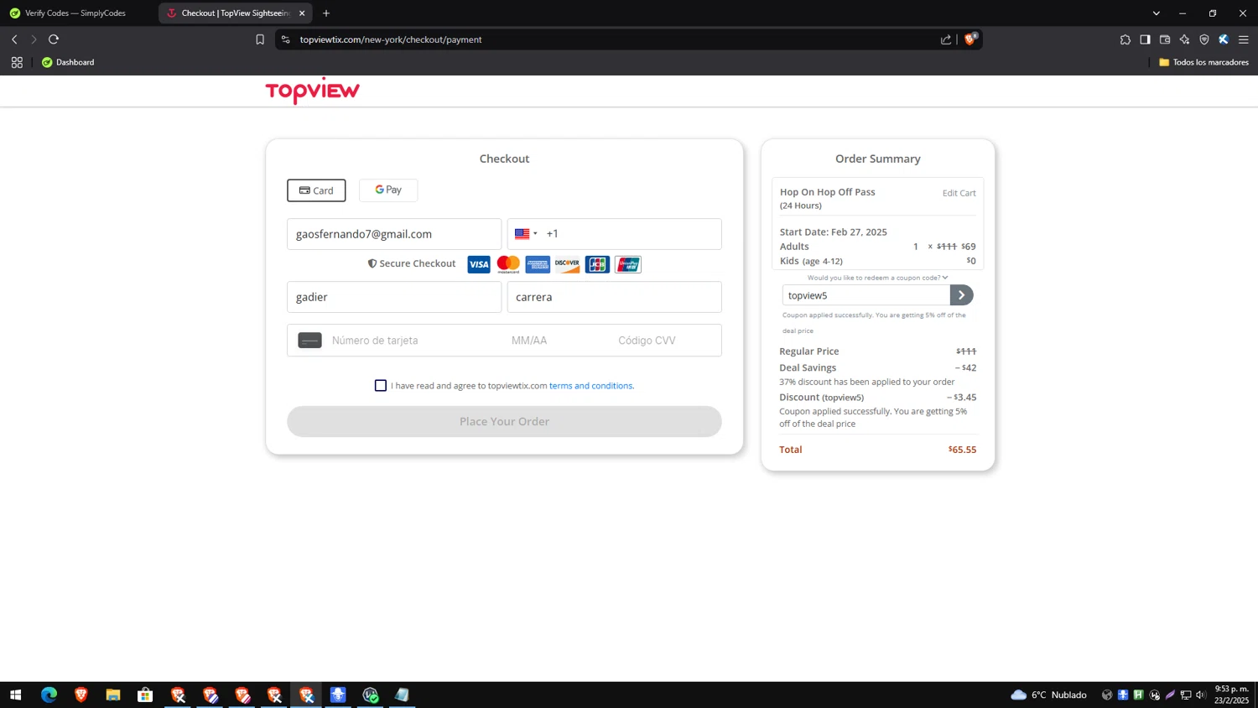Open the terms and conditions link
Screen dimensions: 1258x708
pyautogui.click(x=590, y=386)
